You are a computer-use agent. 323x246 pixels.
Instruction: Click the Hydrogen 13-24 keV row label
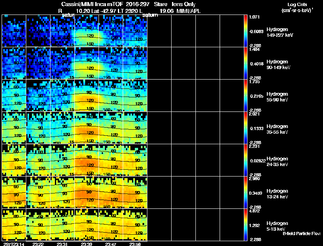point(277,194)
